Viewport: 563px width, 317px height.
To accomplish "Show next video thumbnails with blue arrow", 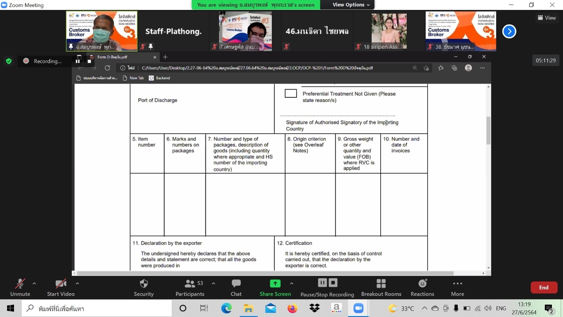I will coord(509,31).
